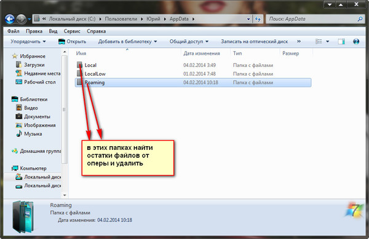Click Записать на оптический диск
Viewport: 369px width, 239px height.
tap(255, 42)
